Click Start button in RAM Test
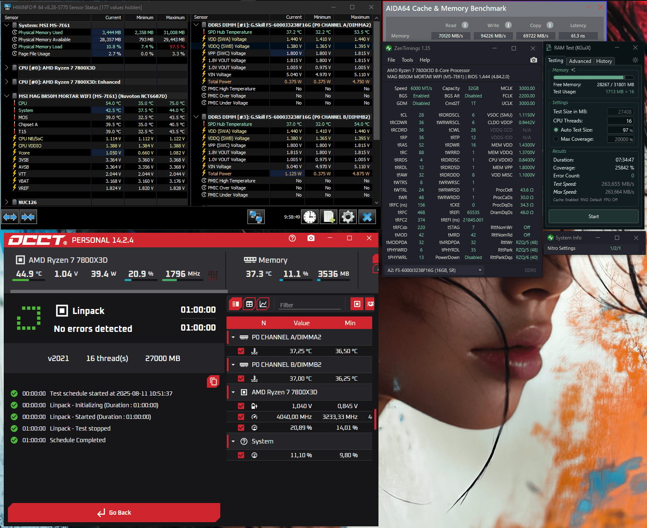The image size is (647, 528). 594,217
